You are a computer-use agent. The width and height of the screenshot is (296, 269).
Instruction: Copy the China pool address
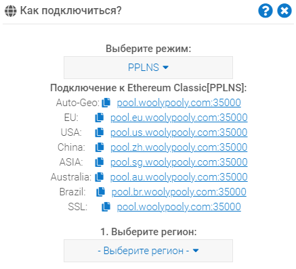100,147
